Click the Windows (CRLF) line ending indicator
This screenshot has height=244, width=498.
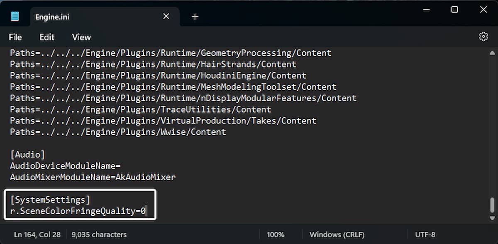click(x=337, y=234)
